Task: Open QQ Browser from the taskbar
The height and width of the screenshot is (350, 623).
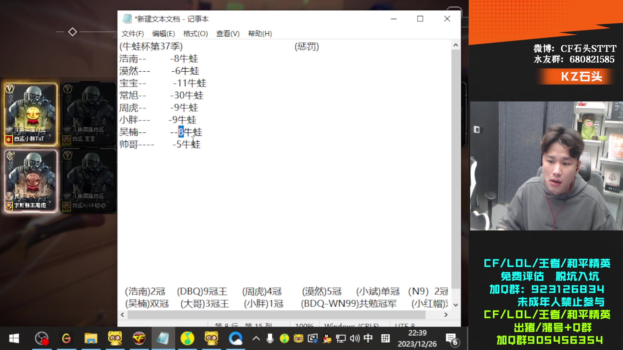Action: tap(236, 339)
